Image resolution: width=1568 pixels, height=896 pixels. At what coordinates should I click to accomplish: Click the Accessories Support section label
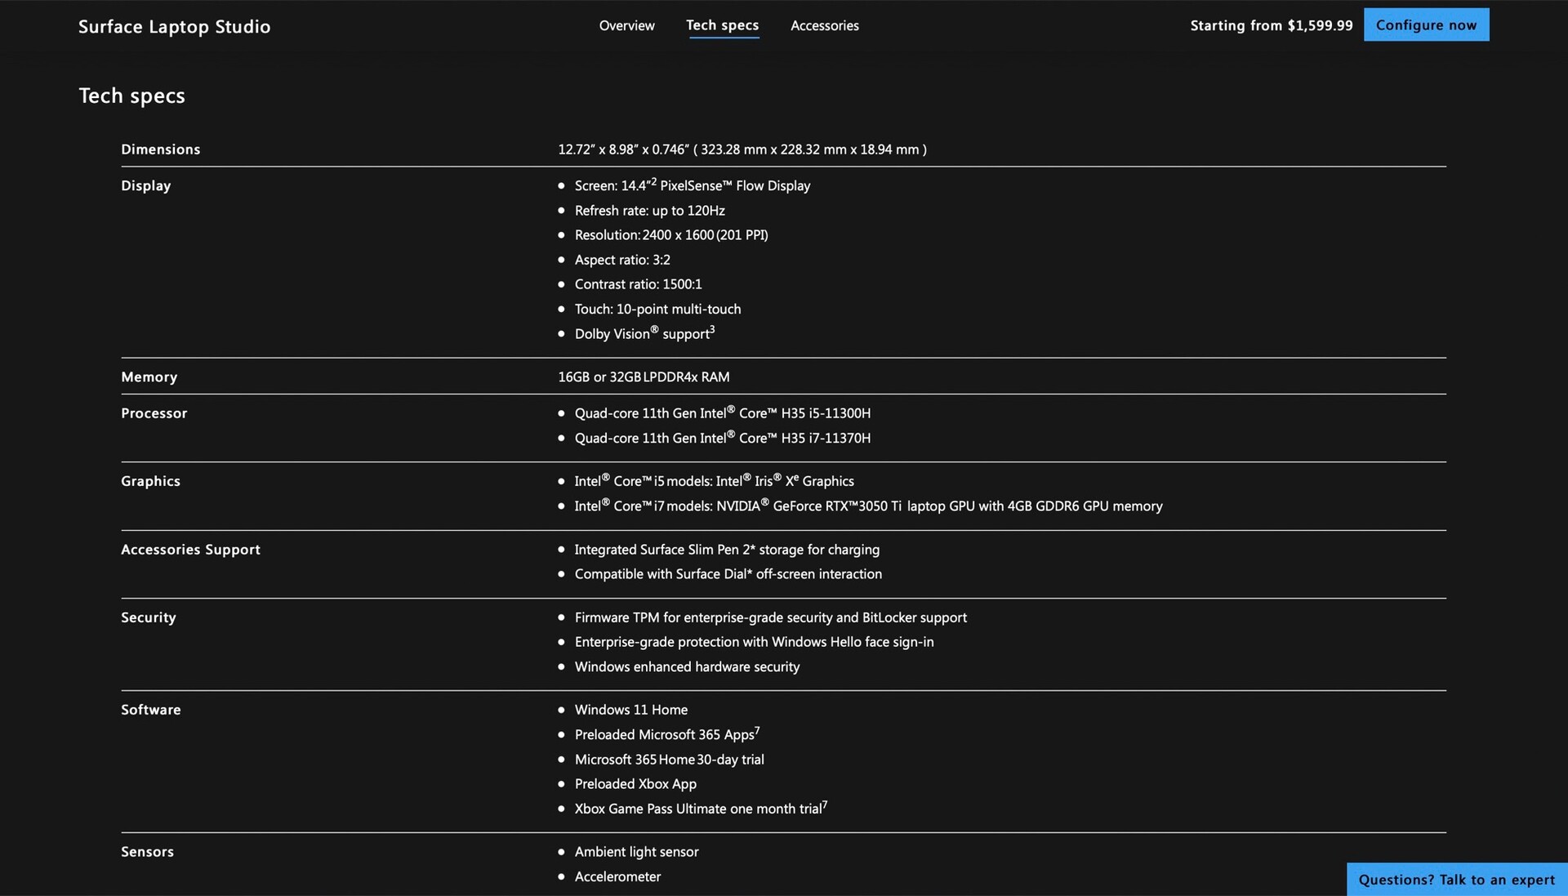tap(190, 550)
